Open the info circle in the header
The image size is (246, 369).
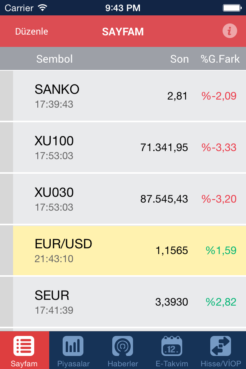[229, 31]
